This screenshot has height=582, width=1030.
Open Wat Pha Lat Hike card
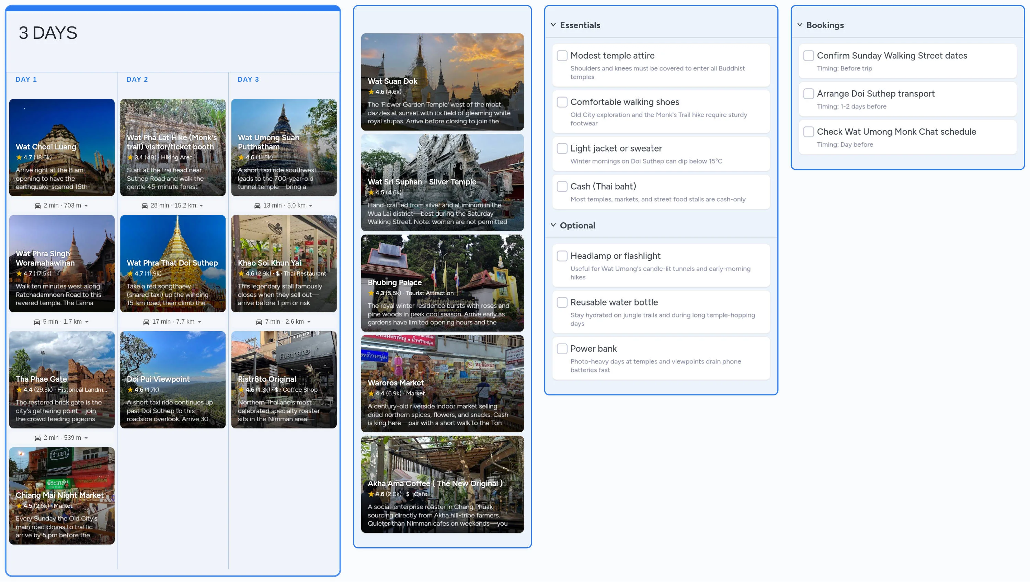173,148
